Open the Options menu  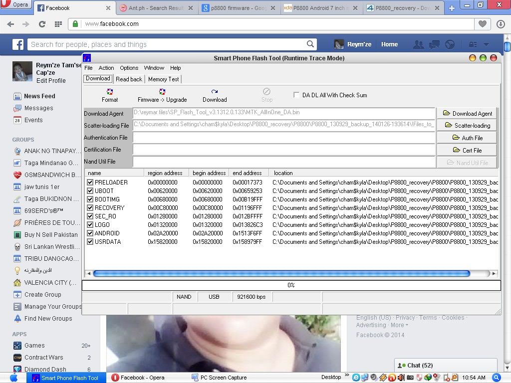129,68
